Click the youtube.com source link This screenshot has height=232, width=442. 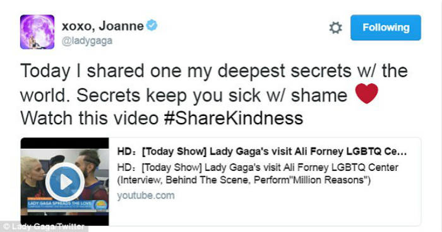tap(146, 195)
